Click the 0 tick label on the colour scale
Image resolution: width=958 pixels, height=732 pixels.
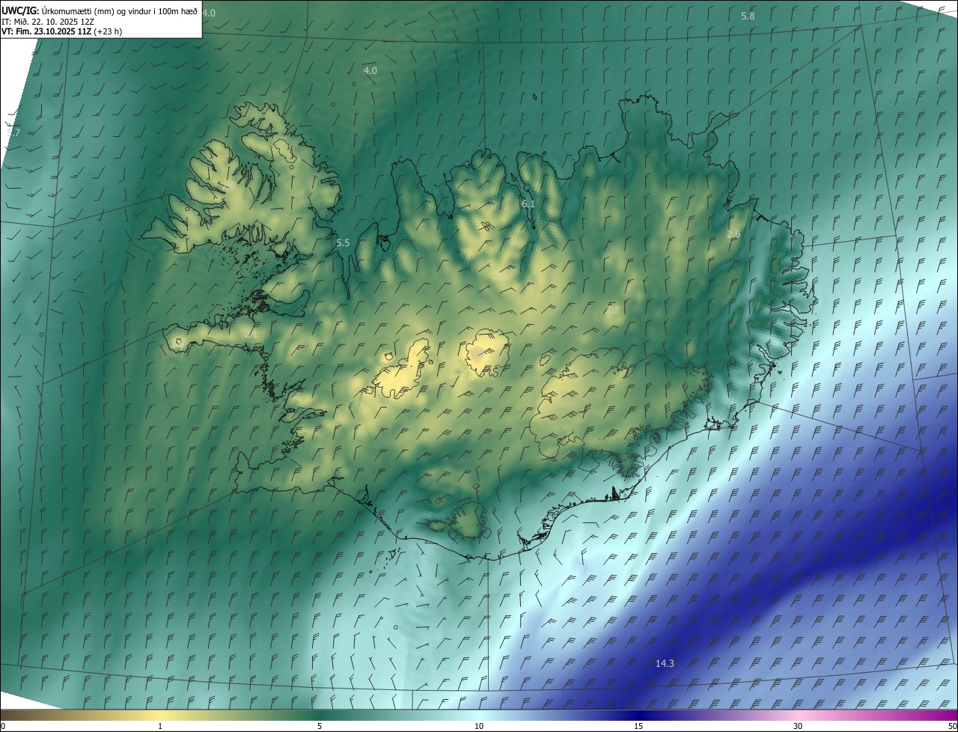(x=3, y=726)
